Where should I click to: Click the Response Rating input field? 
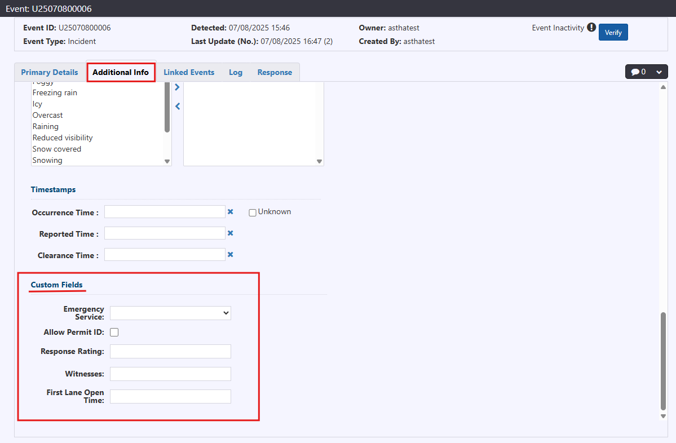pos(170,351)
